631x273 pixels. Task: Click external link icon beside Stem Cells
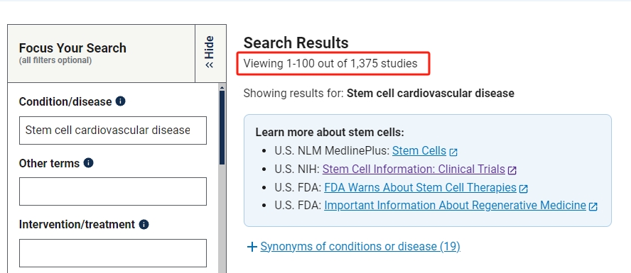(453, 152)
